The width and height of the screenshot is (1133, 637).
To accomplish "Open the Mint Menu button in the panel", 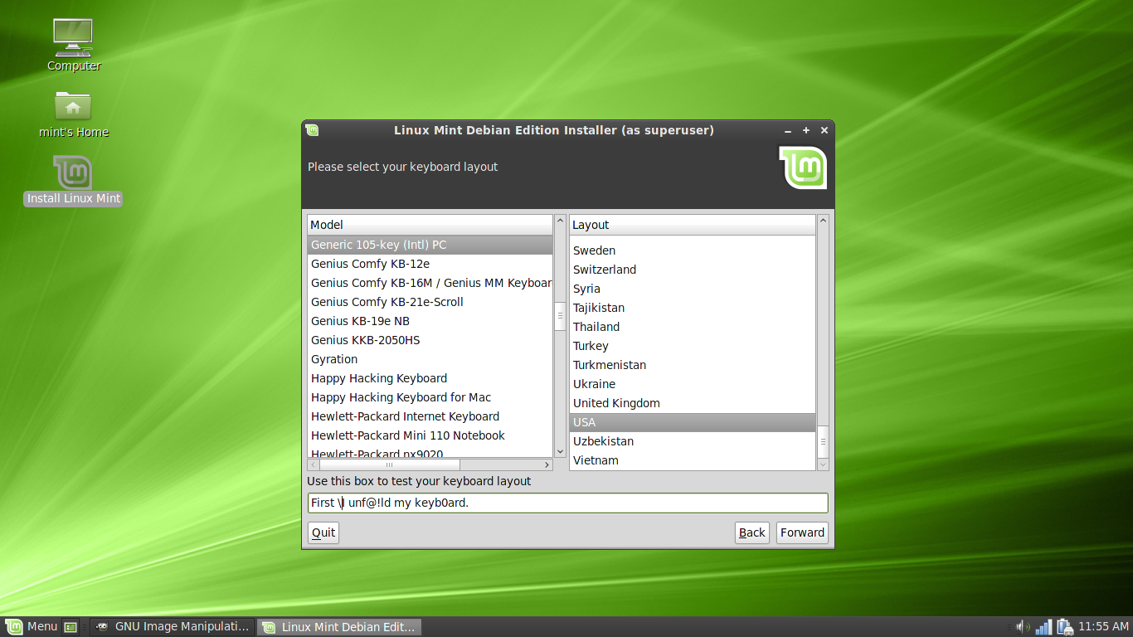I will [32, 627].
